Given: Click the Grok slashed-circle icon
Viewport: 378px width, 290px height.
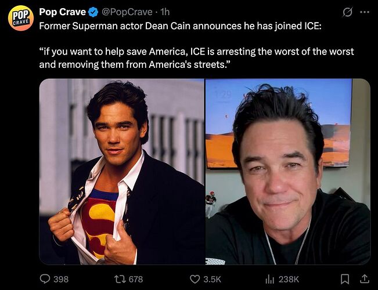Looking at the screenshot, I should tap(347, 12).
